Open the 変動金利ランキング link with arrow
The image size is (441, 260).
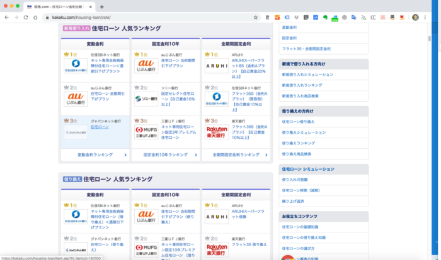tap(95, 155)
